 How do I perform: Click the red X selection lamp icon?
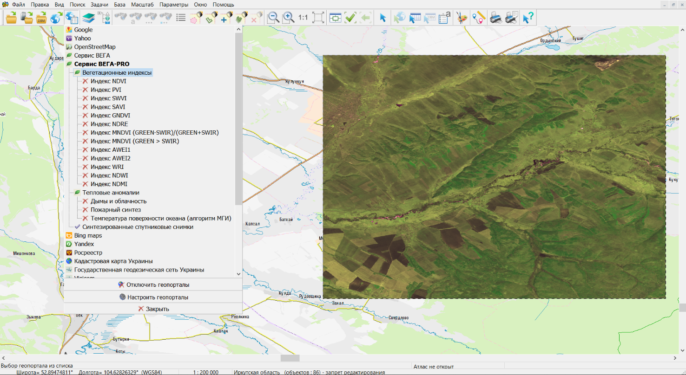point(256,18)
